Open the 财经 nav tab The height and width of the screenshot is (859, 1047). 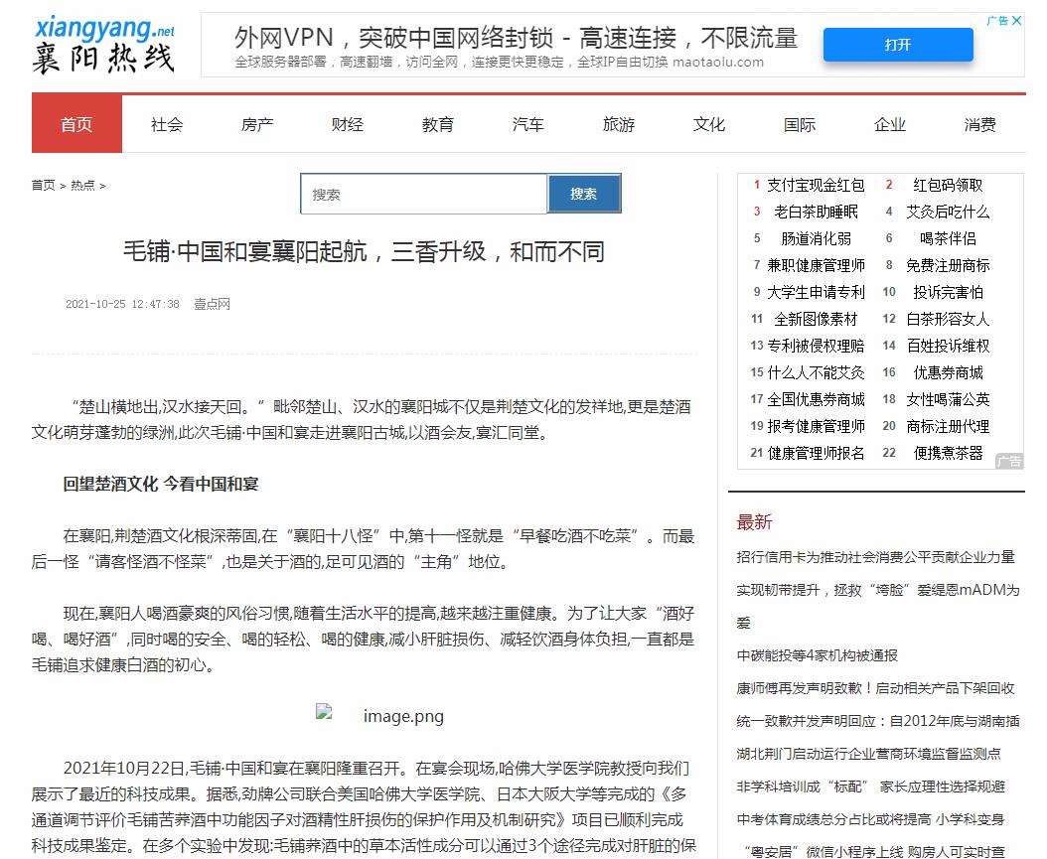(348, 124)
